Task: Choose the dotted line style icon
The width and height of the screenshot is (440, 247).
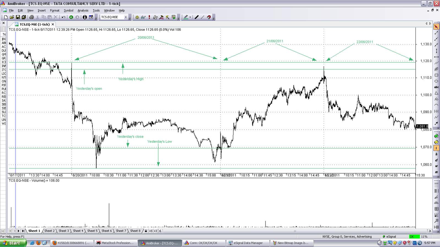Action: pyautogui.click(x=203, y=17)
